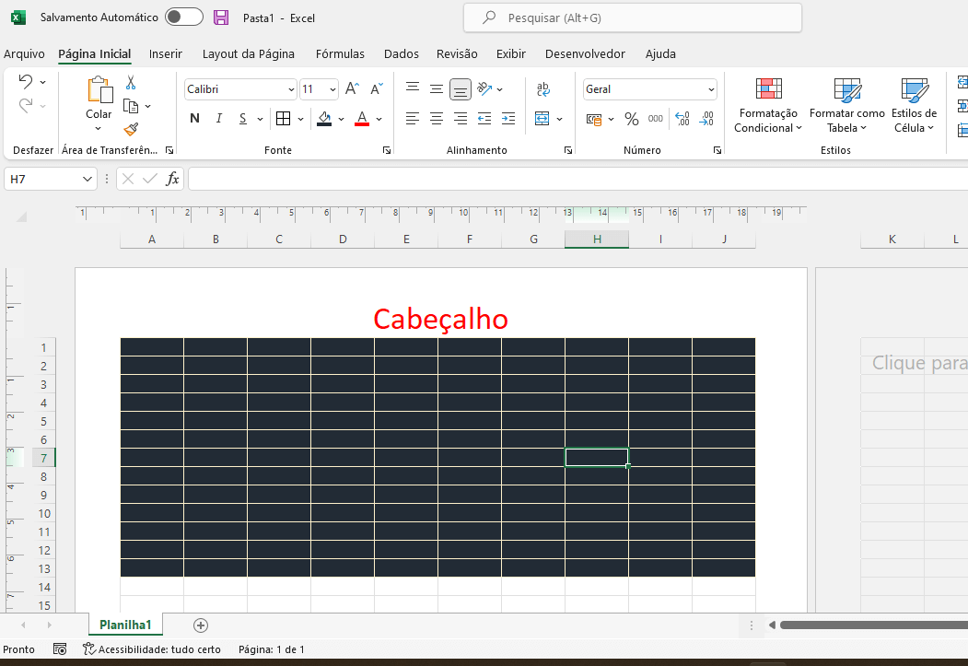Expand the Colar paste options arrow

(x=99, y=129)
